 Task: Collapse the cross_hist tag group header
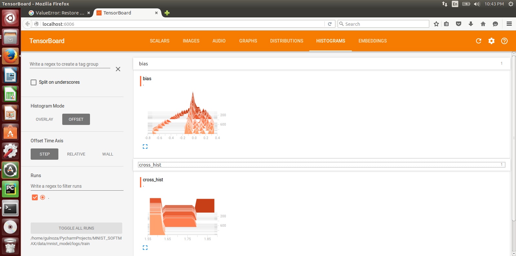coord(322,165)
